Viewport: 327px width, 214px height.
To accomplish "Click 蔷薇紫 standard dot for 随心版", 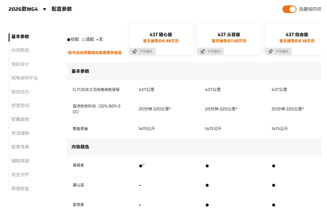I will (140, 166).
